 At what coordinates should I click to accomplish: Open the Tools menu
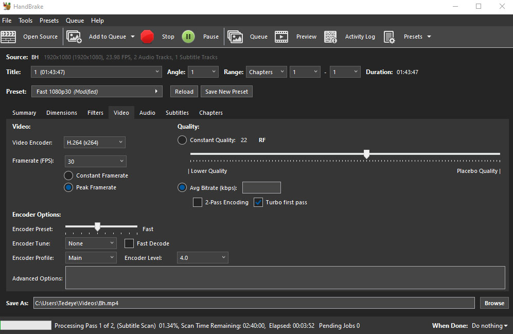point(26,20)
